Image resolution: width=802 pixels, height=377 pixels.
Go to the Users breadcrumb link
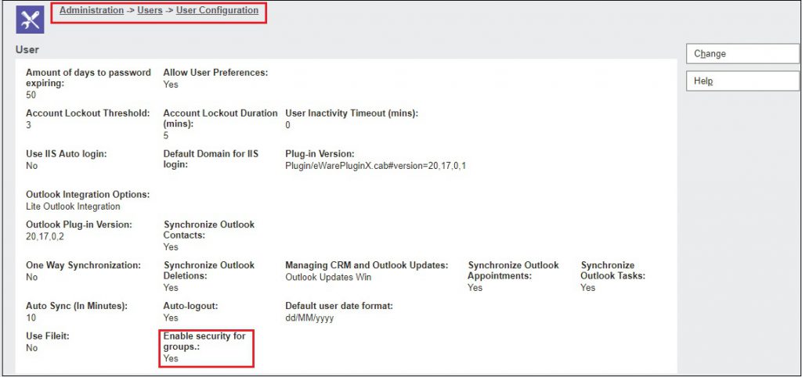click(x=150, y=11)
